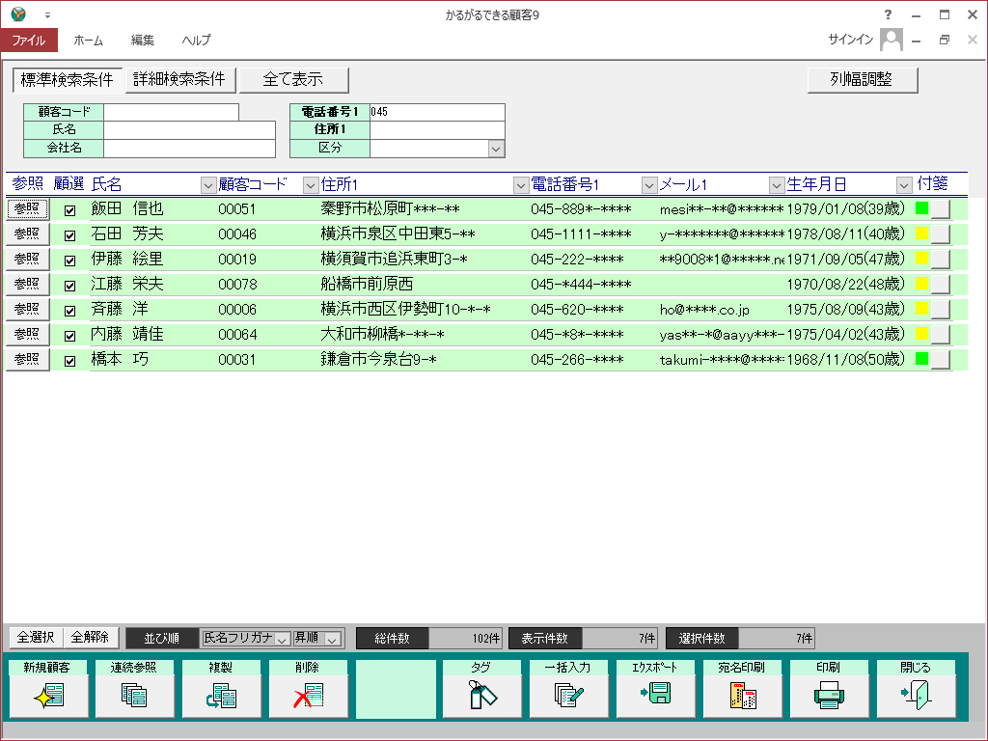Click the 新規顧客 (new customer) icon button
This screenshot has width=988, height=741.
48,688
